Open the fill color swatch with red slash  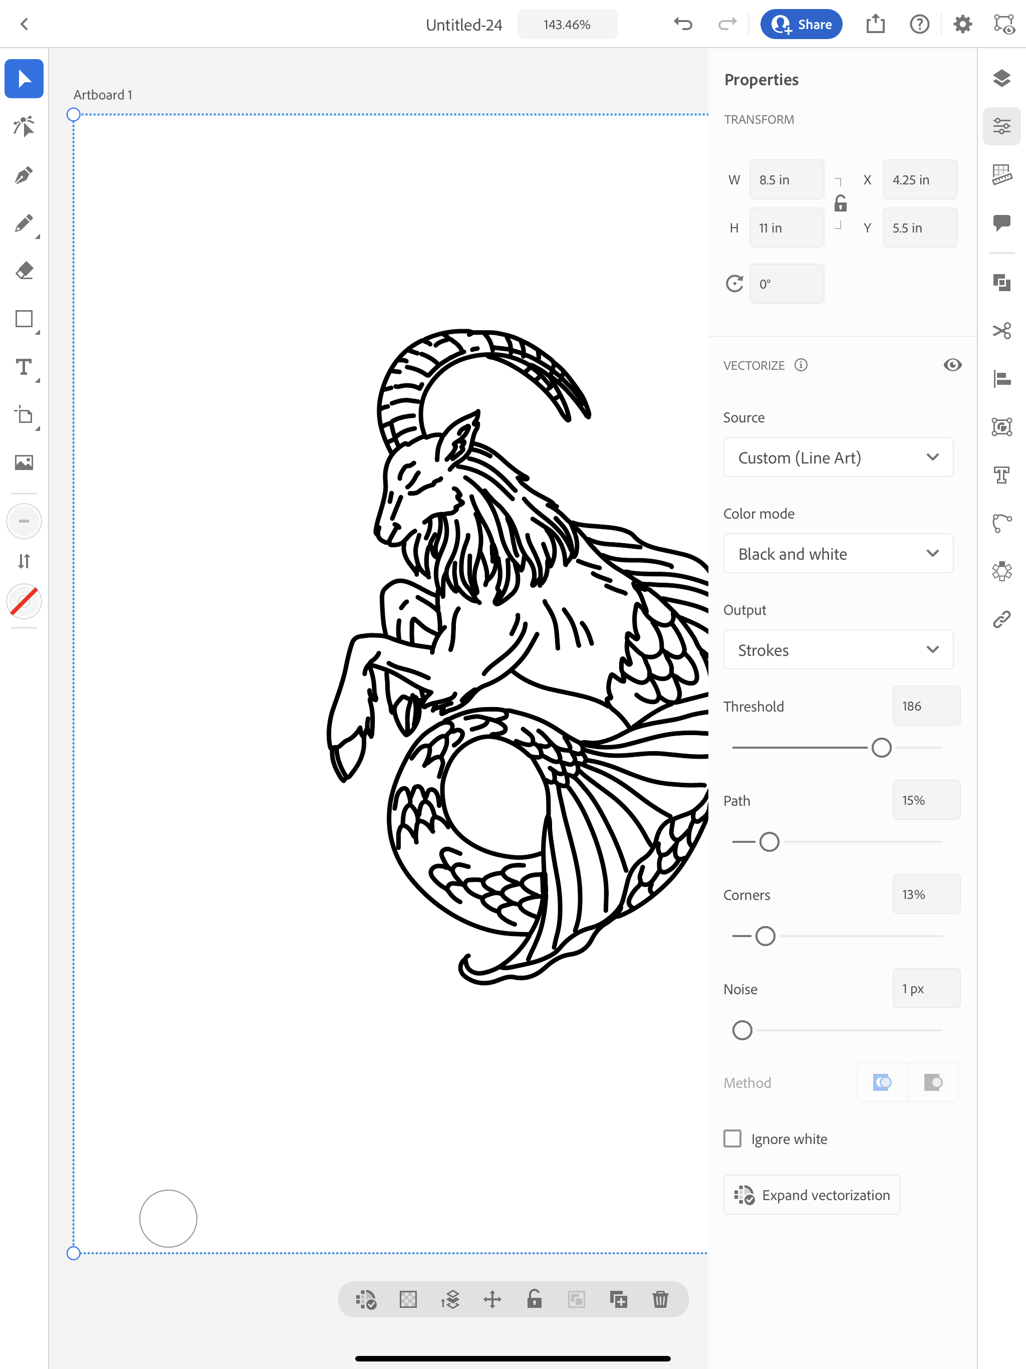[24, 601]
